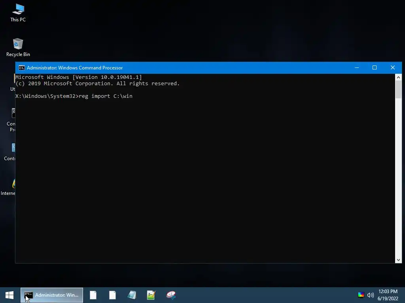
Task: Click the 'Administrator: Windows Command Processor' title
Action: [75, 68]
